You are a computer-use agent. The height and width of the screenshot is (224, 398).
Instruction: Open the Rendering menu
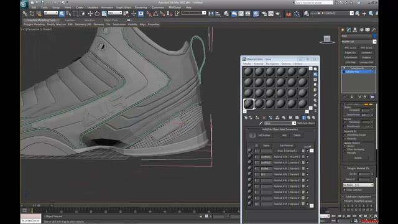point(141,7)
